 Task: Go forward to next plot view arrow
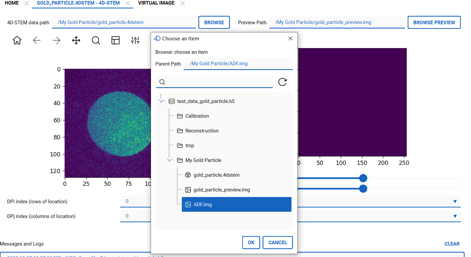coord(56,41)
